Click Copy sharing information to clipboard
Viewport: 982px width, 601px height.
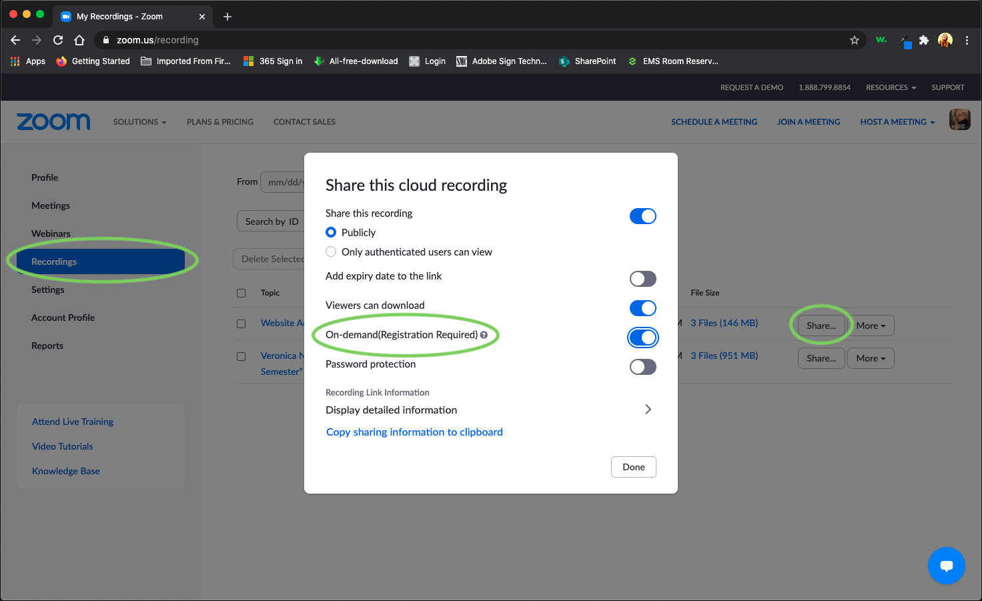point(414,432)
